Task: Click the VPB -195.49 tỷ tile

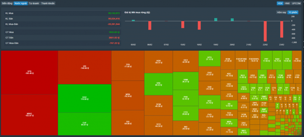Action: coord(29,72)
